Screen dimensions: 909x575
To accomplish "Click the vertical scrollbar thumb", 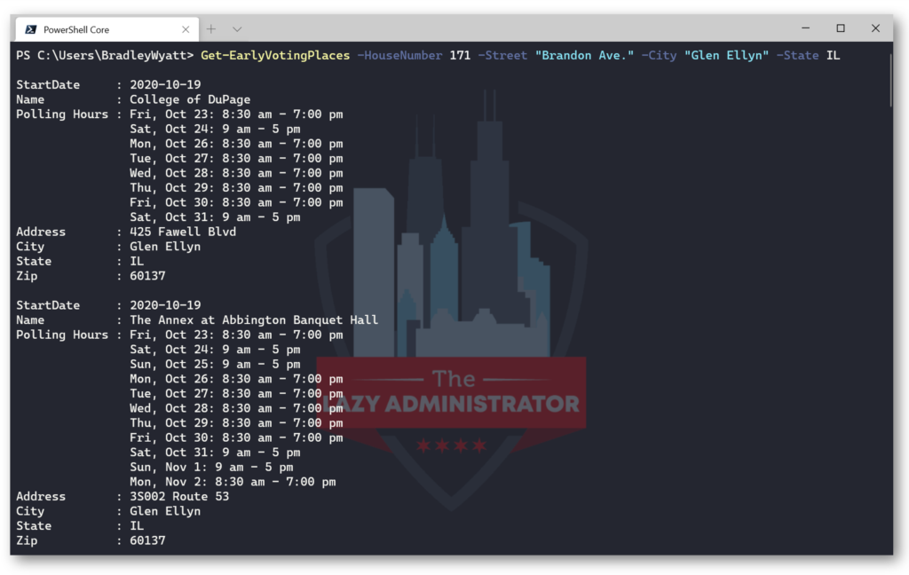I will (x=890, y=80).
